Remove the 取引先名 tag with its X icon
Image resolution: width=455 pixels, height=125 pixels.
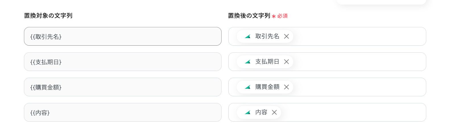click(286, 36)
